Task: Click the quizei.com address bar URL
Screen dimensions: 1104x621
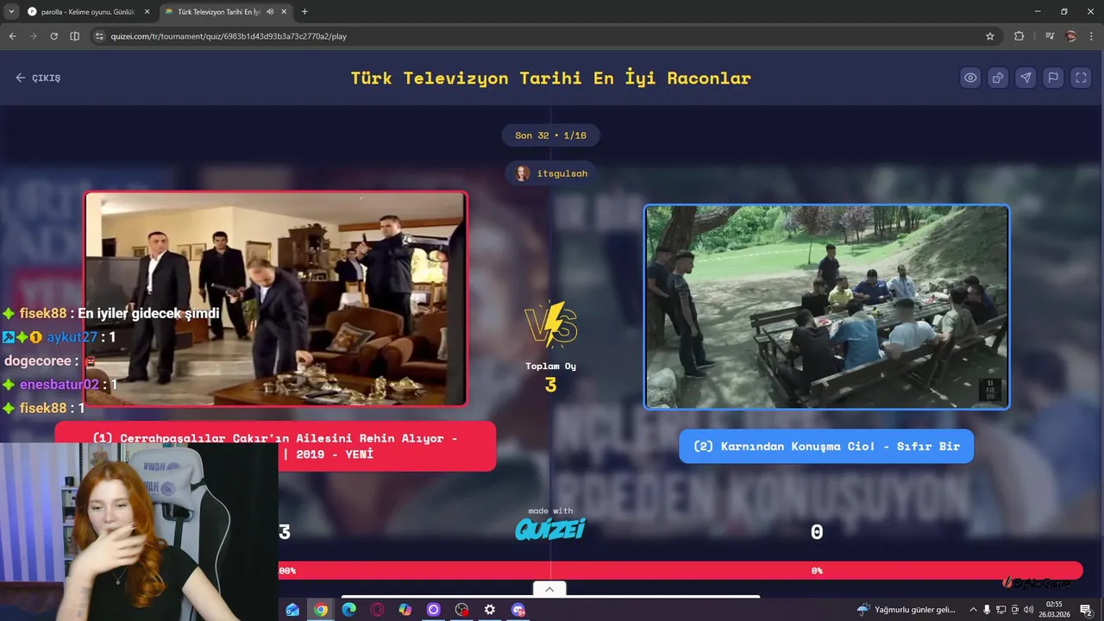Action: click(x=229, y=36)
